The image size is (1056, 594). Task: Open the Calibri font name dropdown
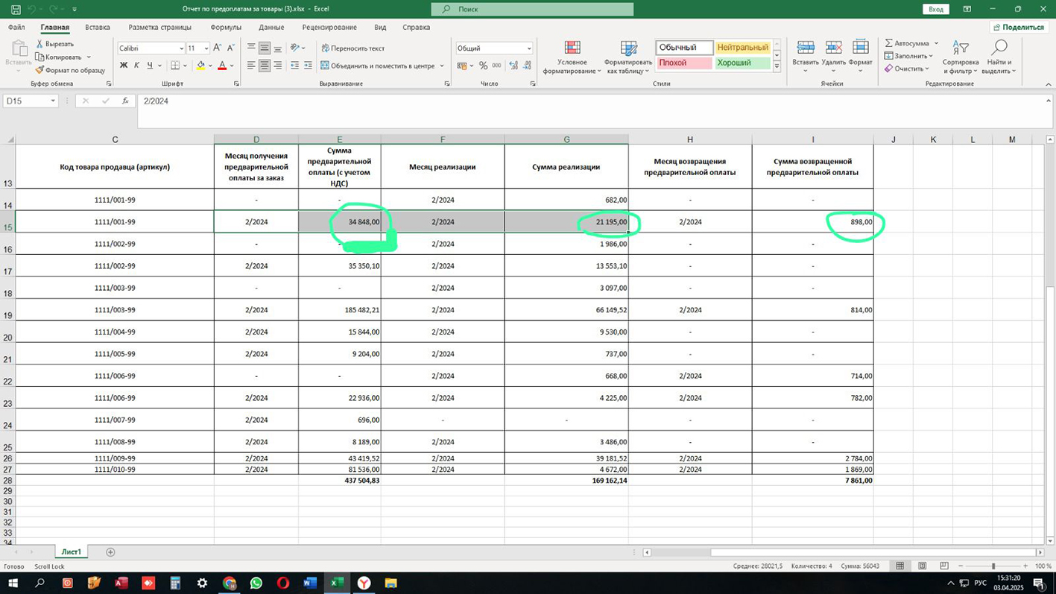click(x=181, y=48)
